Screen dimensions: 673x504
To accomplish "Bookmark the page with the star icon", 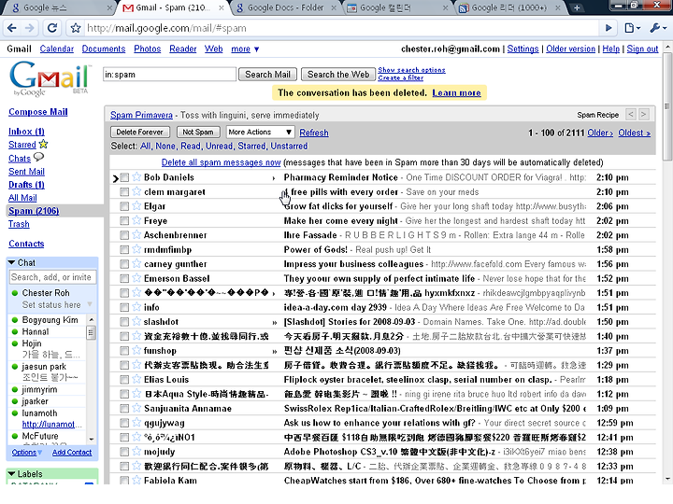I will coord(76,28).
